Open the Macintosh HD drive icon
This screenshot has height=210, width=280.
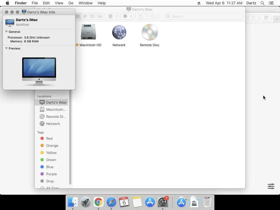click(x=88, y=32)
